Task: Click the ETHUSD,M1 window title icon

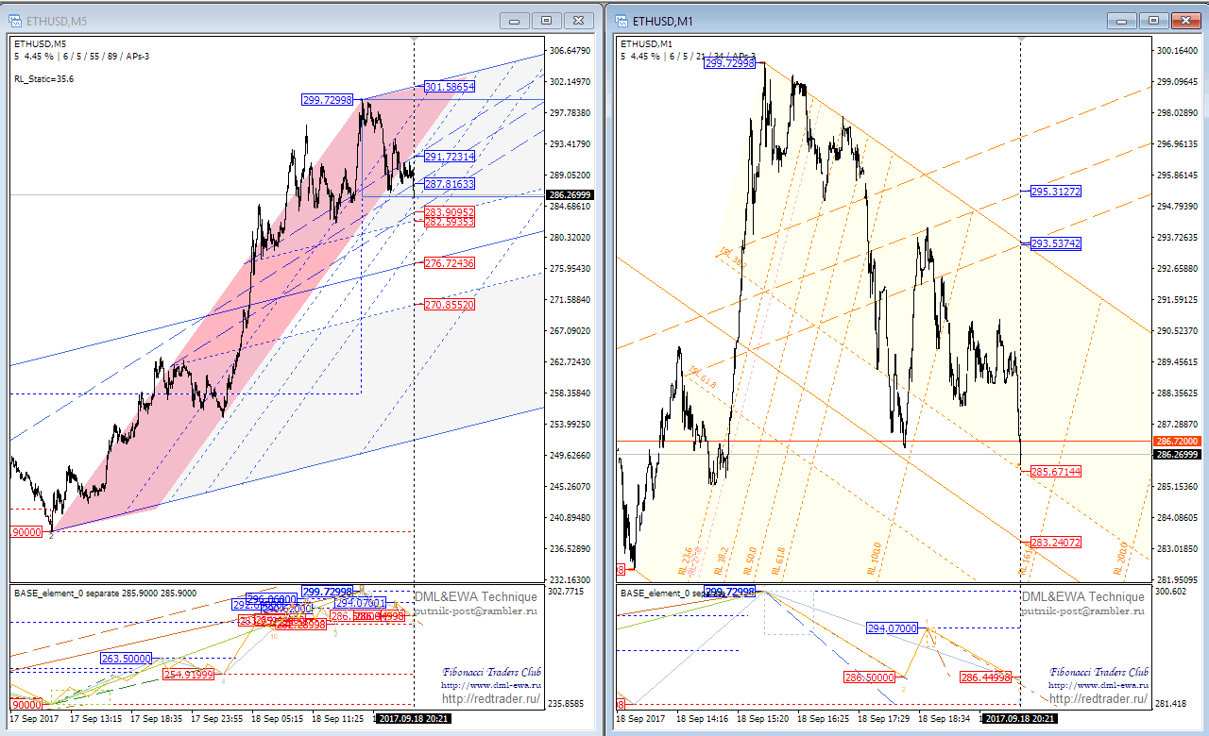Action: [x=620, y=19]
